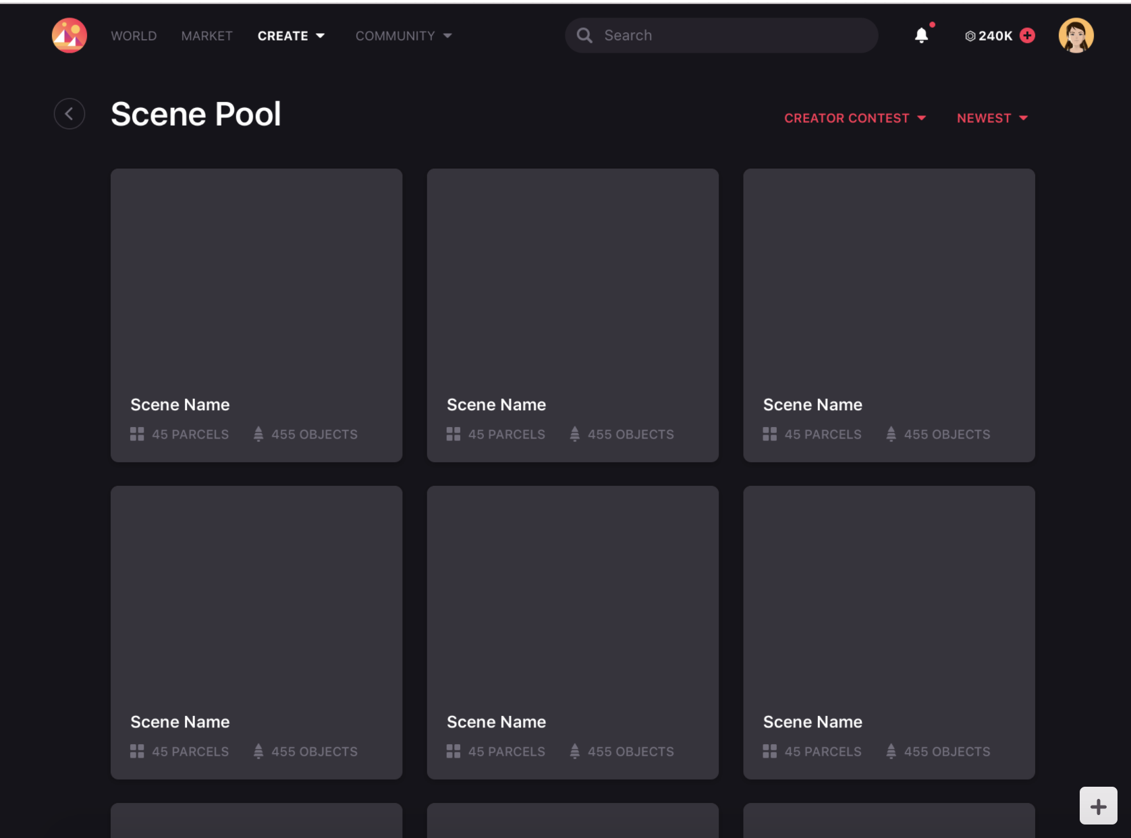Viewport: 1131px width, 838px height.
Task: Go to the World nav item
Action: tap(134, 36)
